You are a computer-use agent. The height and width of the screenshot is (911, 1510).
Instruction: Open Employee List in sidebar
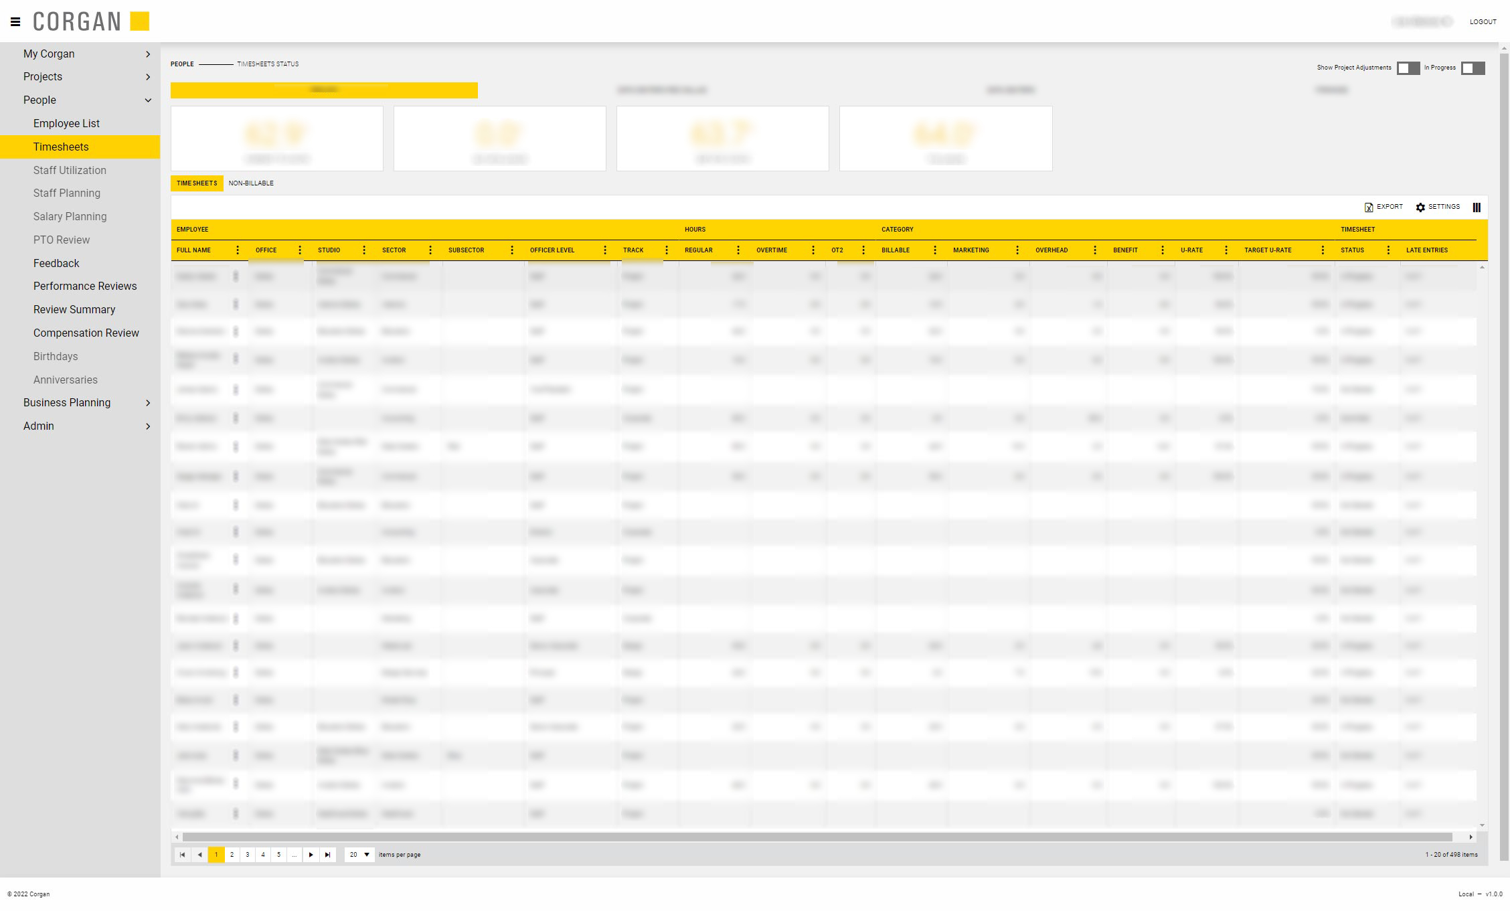66,124
